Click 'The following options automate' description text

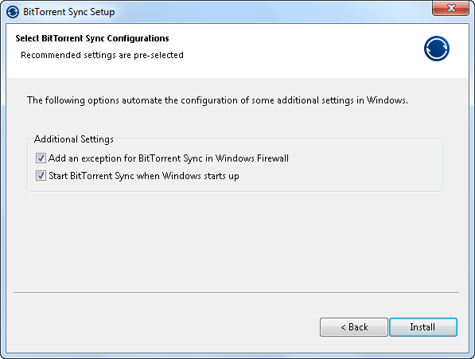(217, 100)
